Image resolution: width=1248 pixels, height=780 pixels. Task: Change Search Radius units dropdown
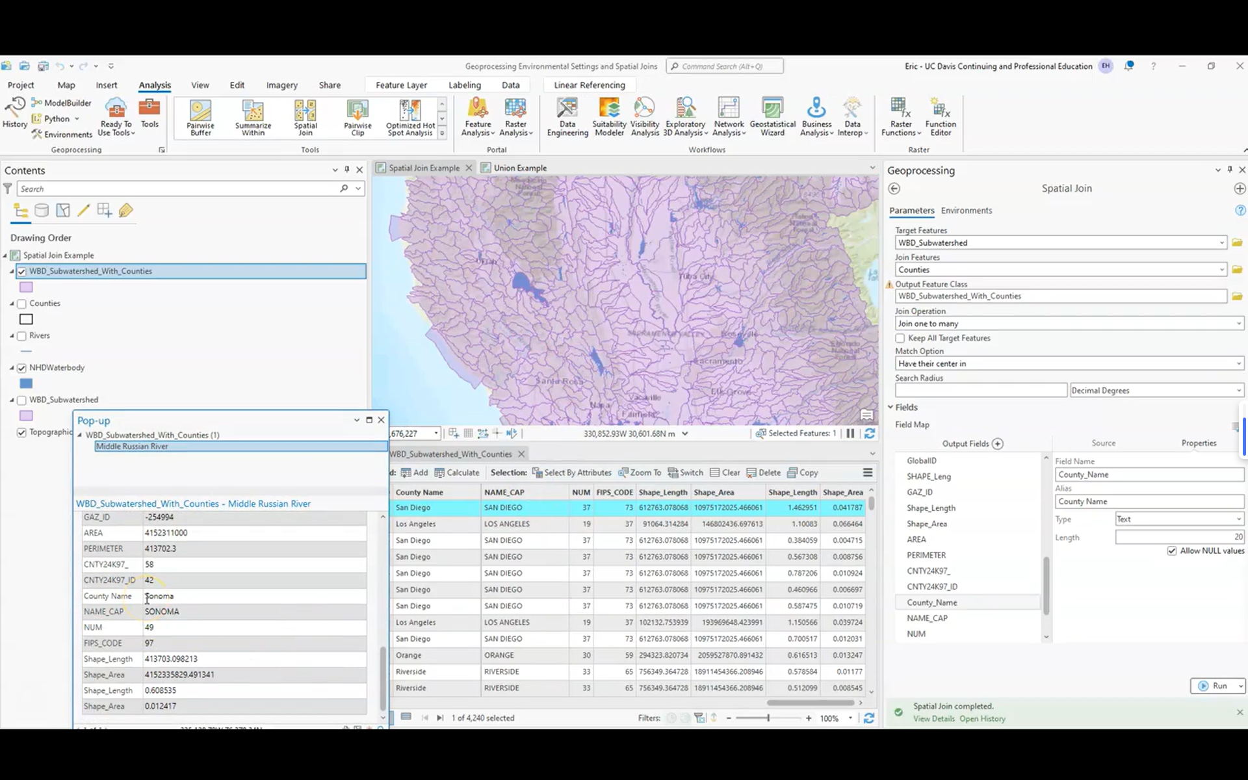coord(1157,391)
